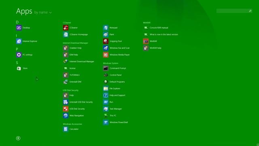
Task: Click the CCleaner group header
Action: click(67, 23)
